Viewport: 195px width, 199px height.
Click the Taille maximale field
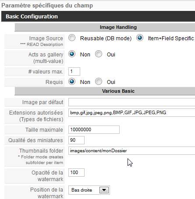[94, 129]
